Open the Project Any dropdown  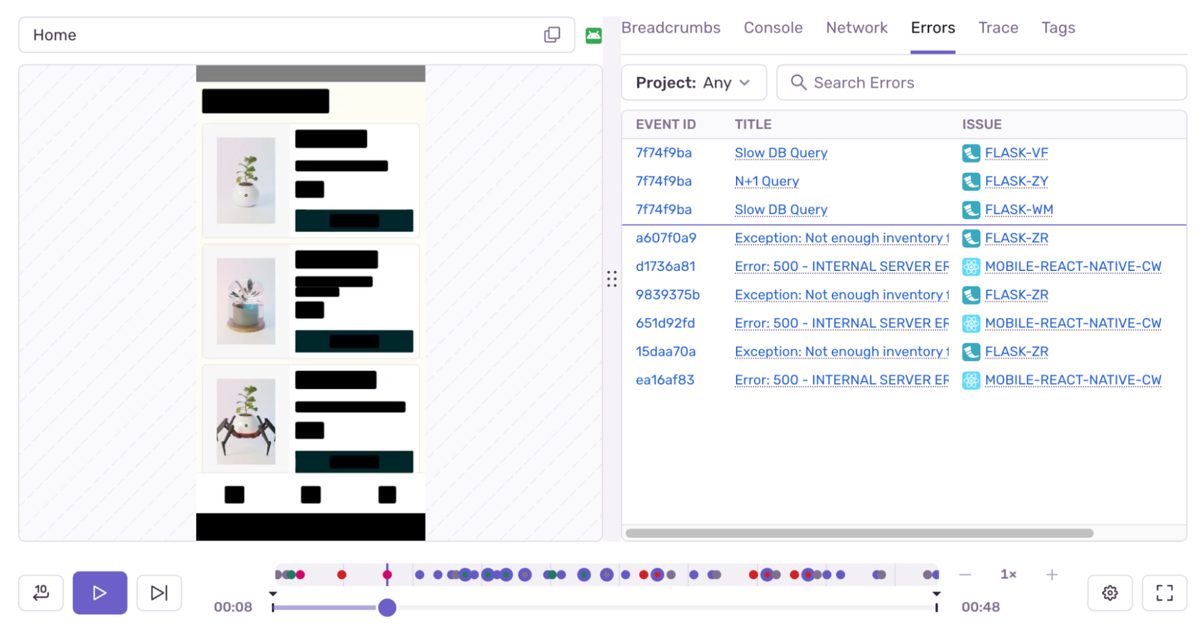(x=693, y=83)
